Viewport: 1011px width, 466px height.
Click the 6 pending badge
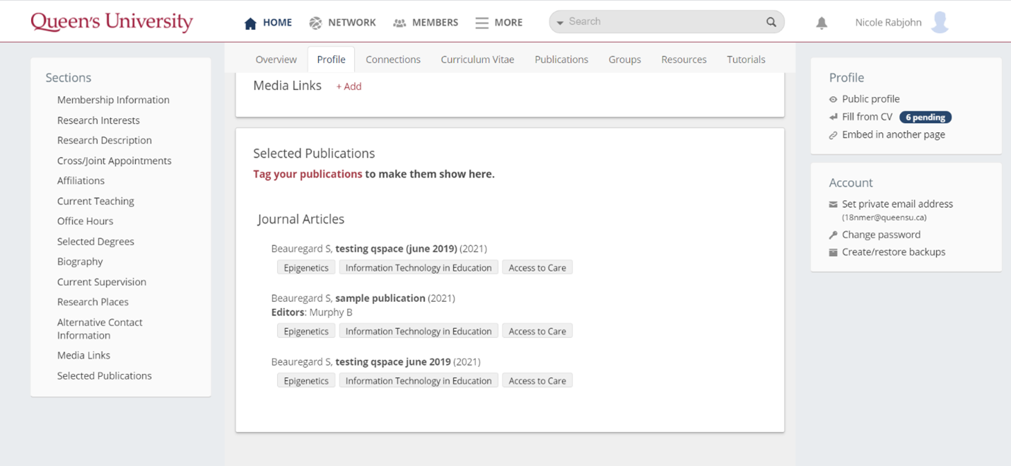pos(925,117)
